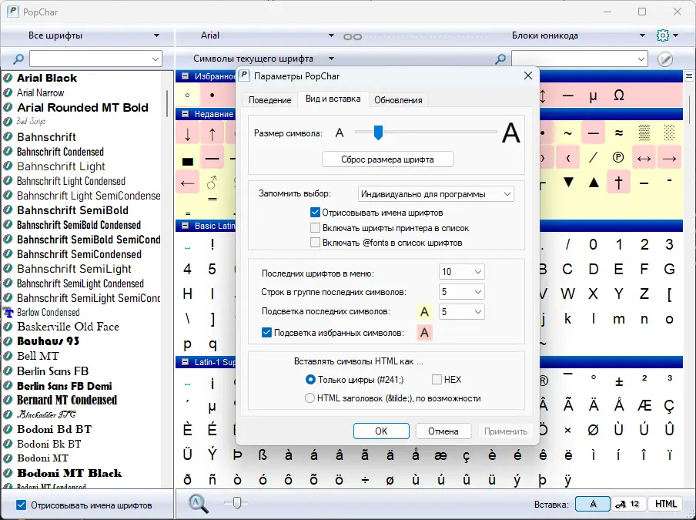Close the Параметры PopChar dialog
This screenshot has width=696, height=520.
click(527, 76)
